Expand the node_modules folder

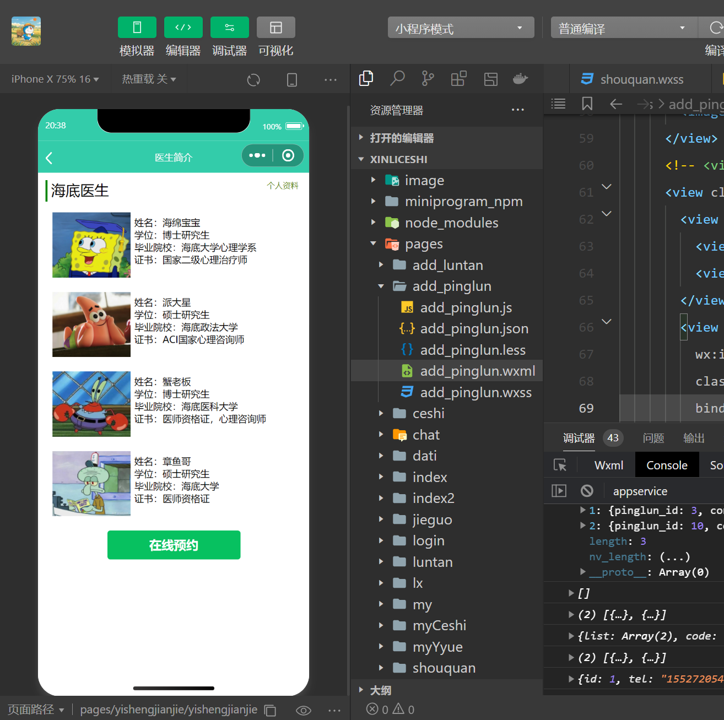(447, 223)
